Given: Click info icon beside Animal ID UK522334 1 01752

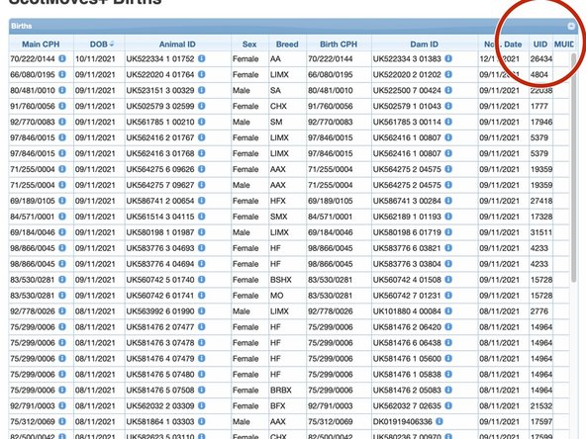Looking at the screenshot, I should pos(202,58).
